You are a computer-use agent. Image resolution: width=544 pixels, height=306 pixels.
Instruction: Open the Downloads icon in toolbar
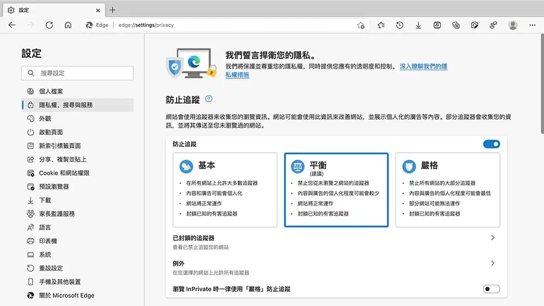tap(418, 25)
